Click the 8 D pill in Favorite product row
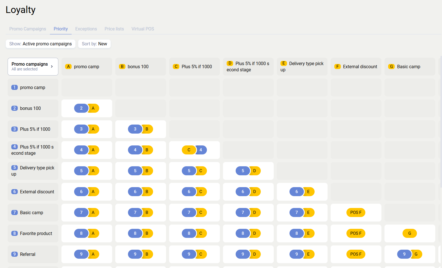 248,233
